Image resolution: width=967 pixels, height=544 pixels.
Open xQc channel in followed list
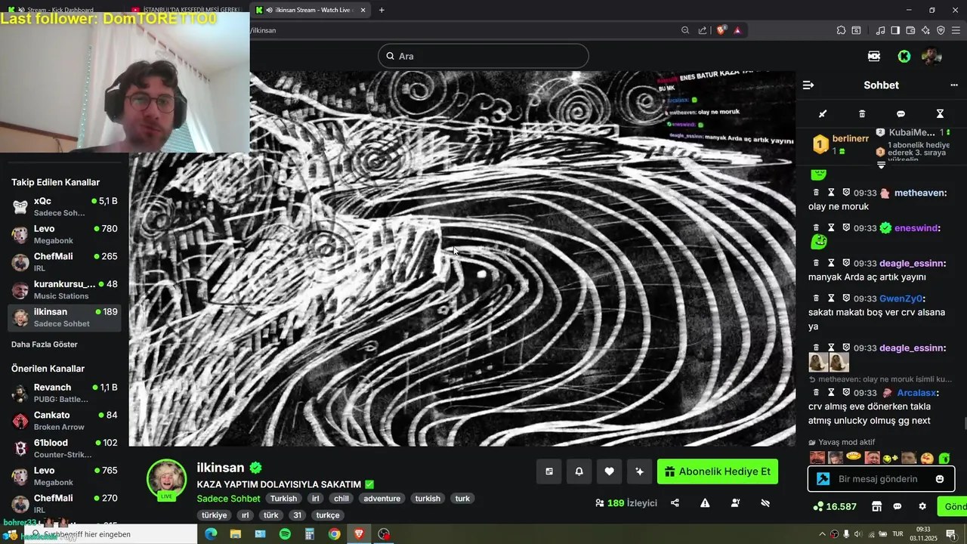coord(64,207)
